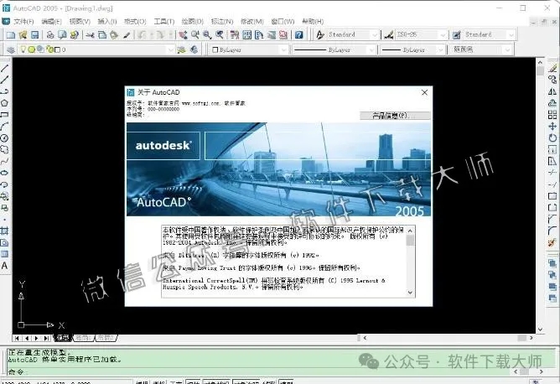The width and height of the screenshot is (560, 384).
Task: Select the Polygon draw tool
Action: tap(5, 103)
